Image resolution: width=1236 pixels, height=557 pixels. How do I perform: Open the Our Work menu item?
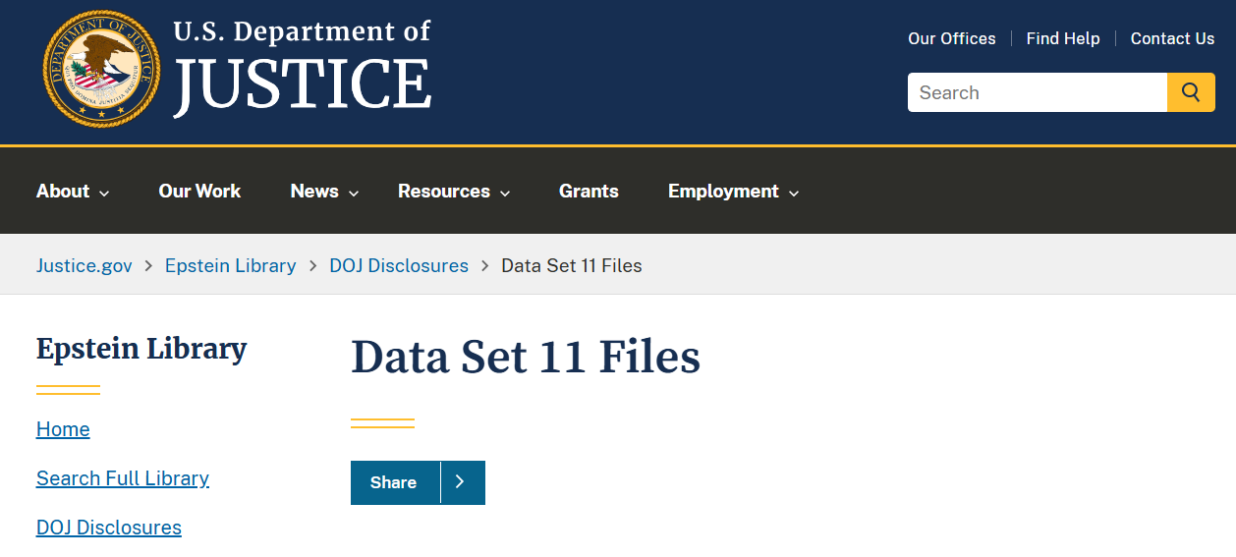click(x=199, y=192)
